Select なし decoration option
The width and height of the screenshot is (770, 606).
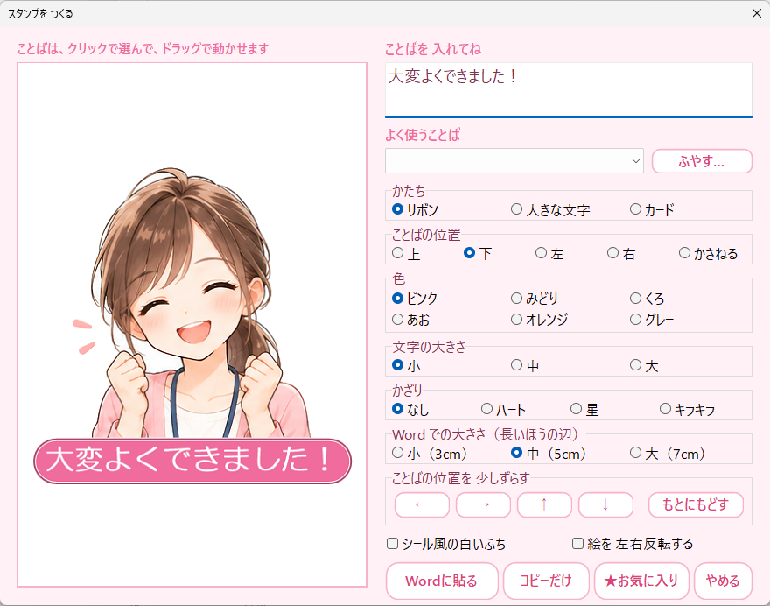[410, 410]
